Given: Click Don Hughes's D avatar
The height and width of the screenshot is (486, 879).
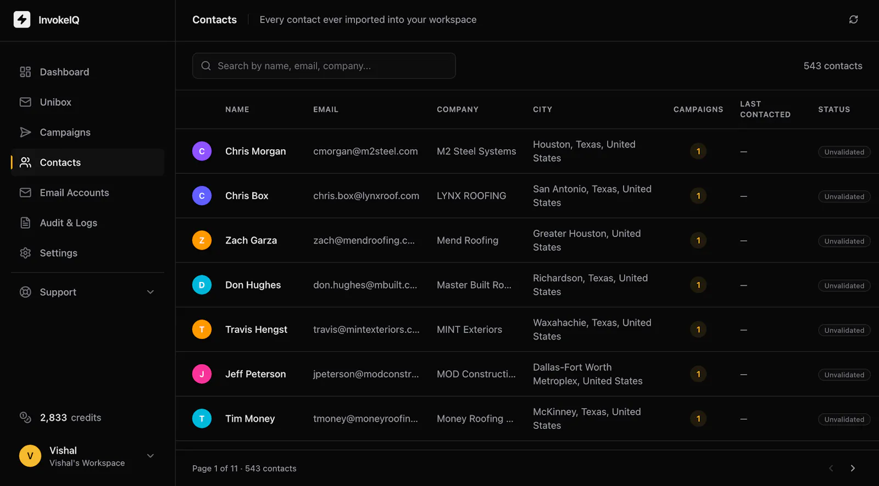Looking at the screenshot, I should 202,285.
